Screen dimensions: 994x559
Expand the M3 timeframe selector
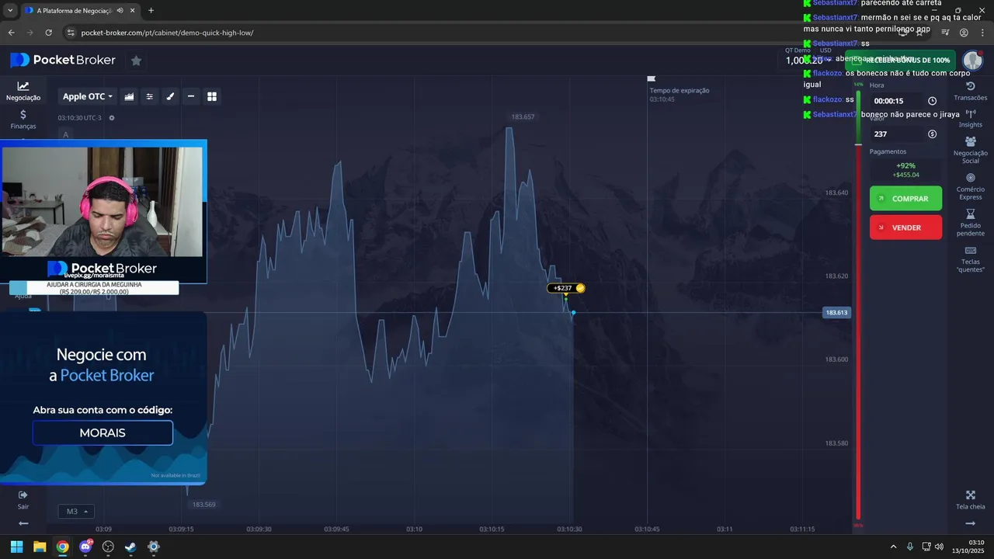coord(76,512)
